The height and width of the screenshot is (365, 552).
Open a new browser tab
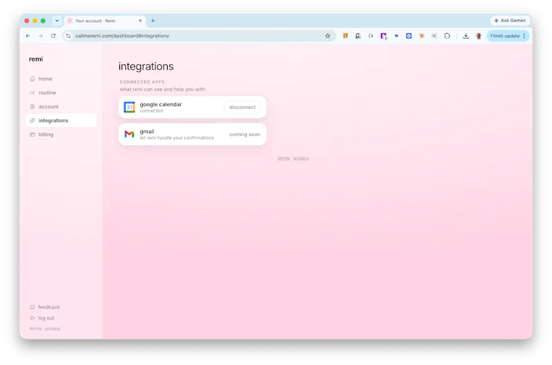coord(152,21)
